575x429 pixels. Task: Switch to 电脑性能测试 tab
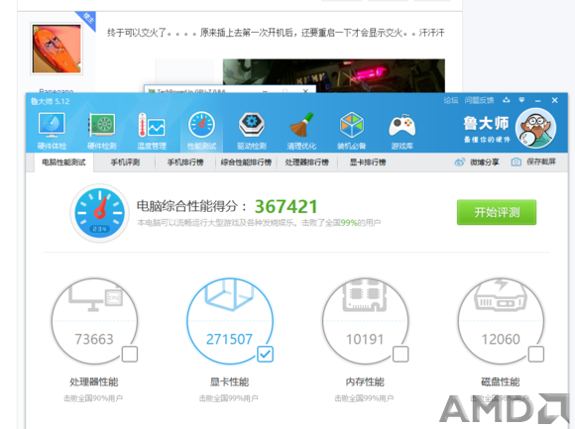pos(63,162)
